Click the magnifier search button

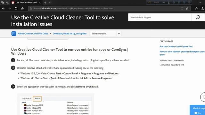[x=198, y=17]
